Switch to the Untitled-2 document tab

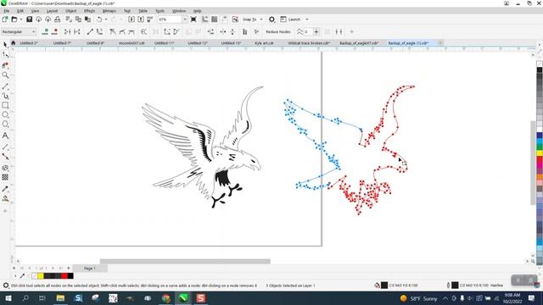tap(29, 43)
